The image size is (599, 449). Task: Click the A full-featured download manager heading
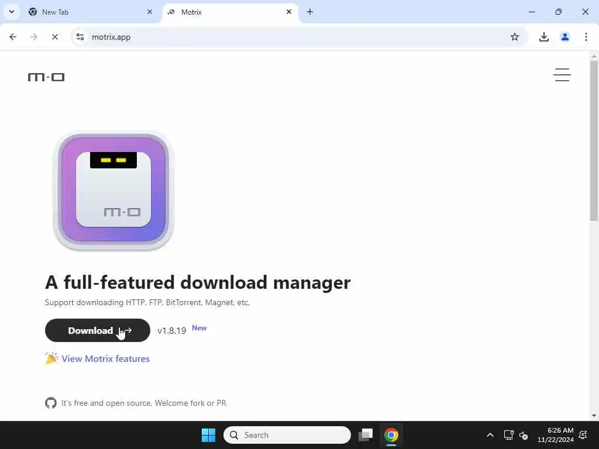pos(198,282)
